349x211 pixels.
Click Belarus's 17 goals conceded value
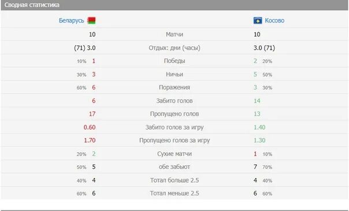pos(92,114)
